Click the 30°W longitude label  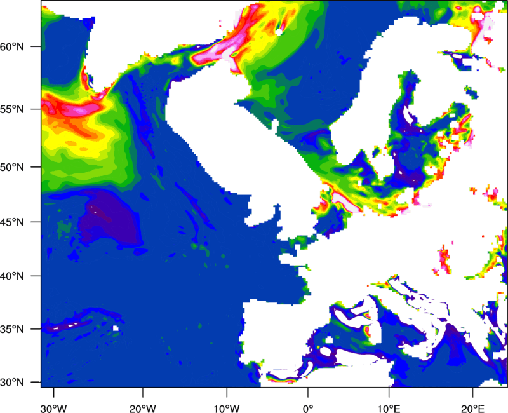tap(54, 409)
